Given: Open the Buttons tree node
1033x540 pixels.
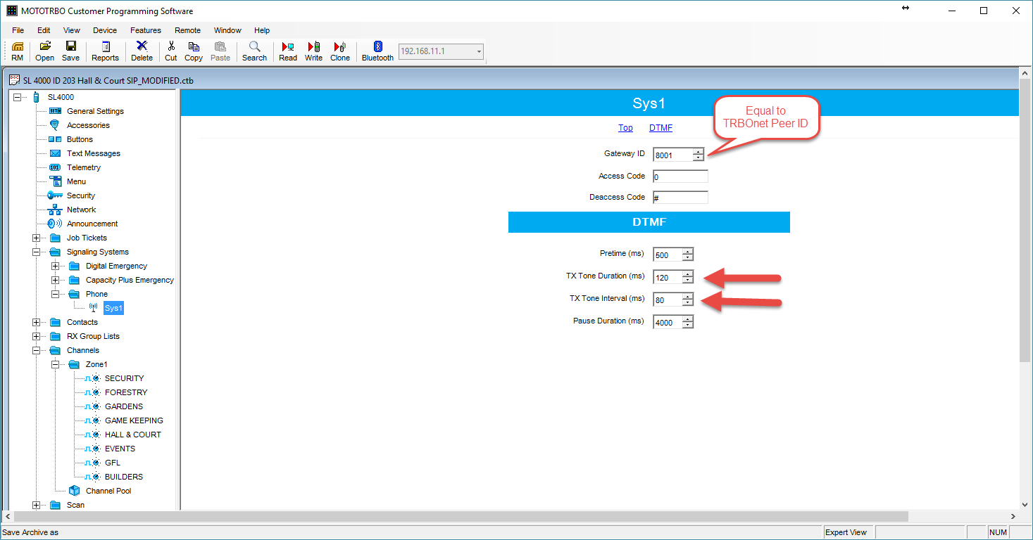Looking at the screenshot, I should click(x=80, y=139).
